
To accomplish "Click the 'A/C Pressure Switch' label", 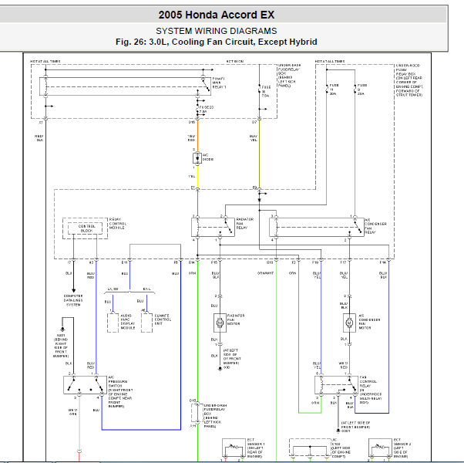I will click(x=120, y=391).
